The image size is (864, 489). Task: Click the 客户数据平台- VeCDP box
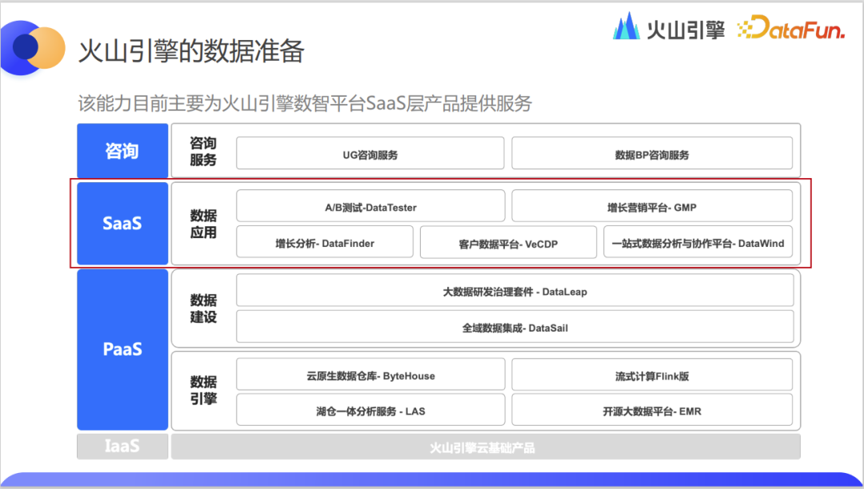(x=508, y=242)
